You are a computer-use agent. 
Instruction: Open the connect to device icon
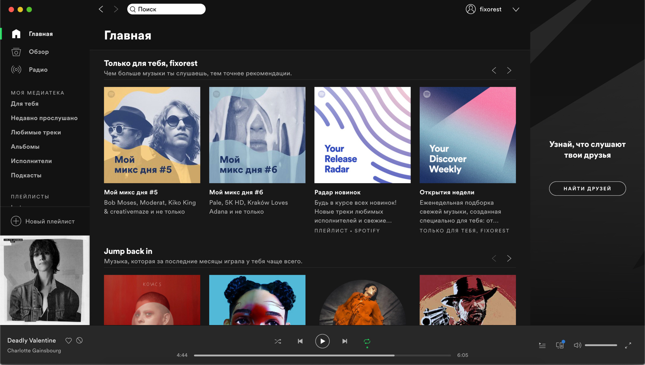(x=560, y=344)
